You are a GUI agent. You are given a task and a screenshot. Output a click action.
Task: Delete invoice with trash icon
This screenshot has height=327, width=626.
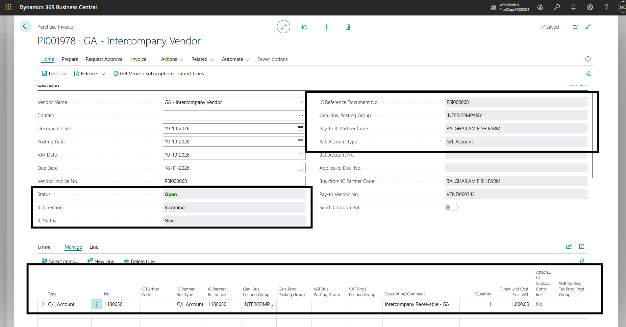[348, 27]
